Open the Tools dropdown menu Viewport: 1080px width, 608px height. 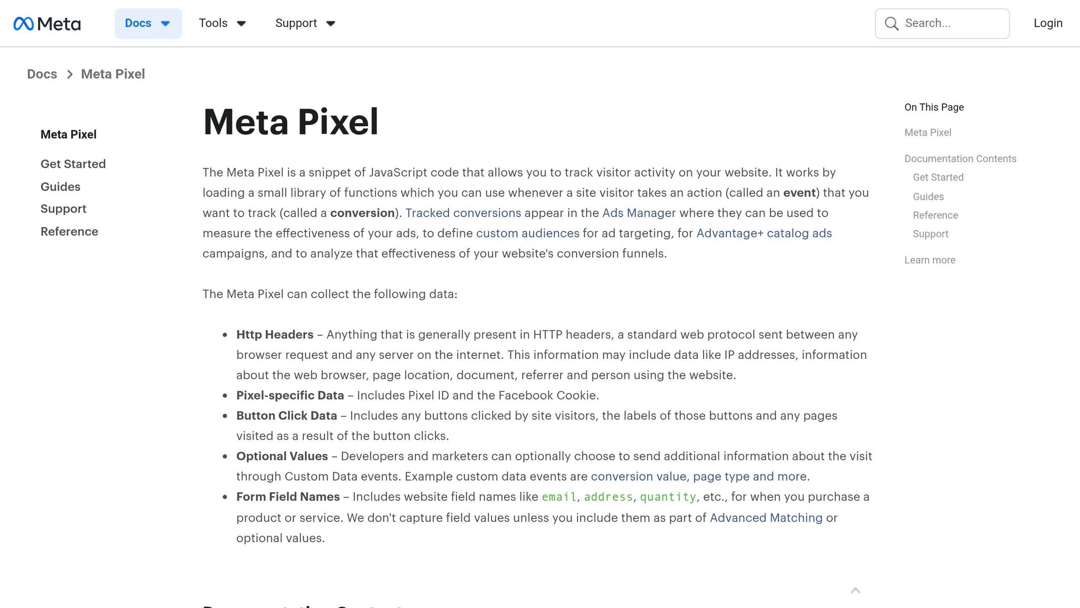(222, 23)
